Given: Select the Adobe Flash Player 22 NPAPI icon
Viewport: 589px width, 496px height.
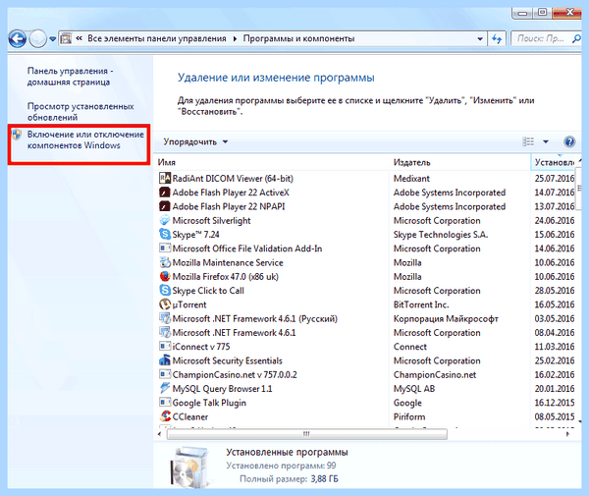Looking at the screenshot, I should point(165,206).
